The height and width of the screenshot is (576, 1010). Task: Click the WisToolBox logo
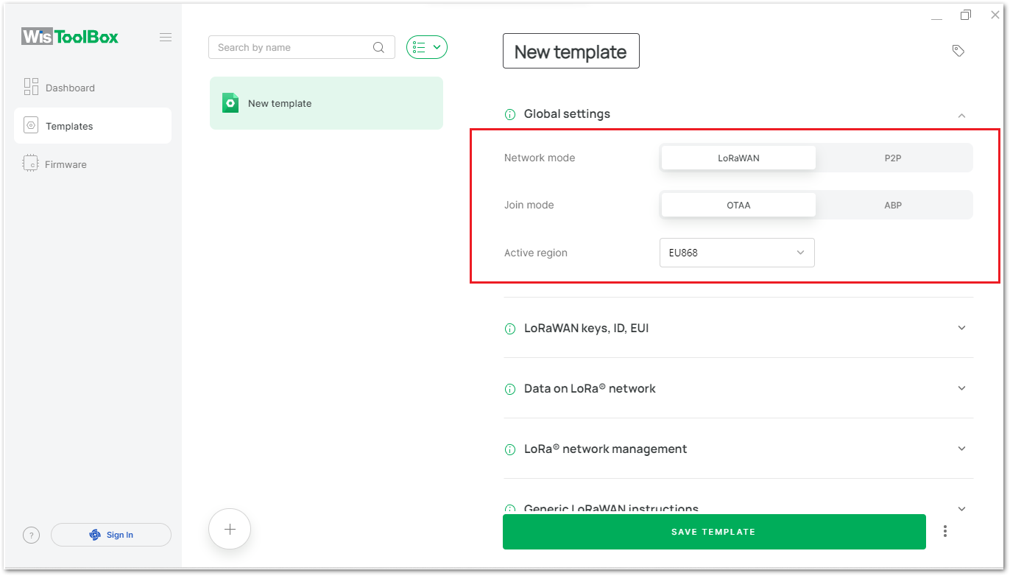click(x=70, y=37)
